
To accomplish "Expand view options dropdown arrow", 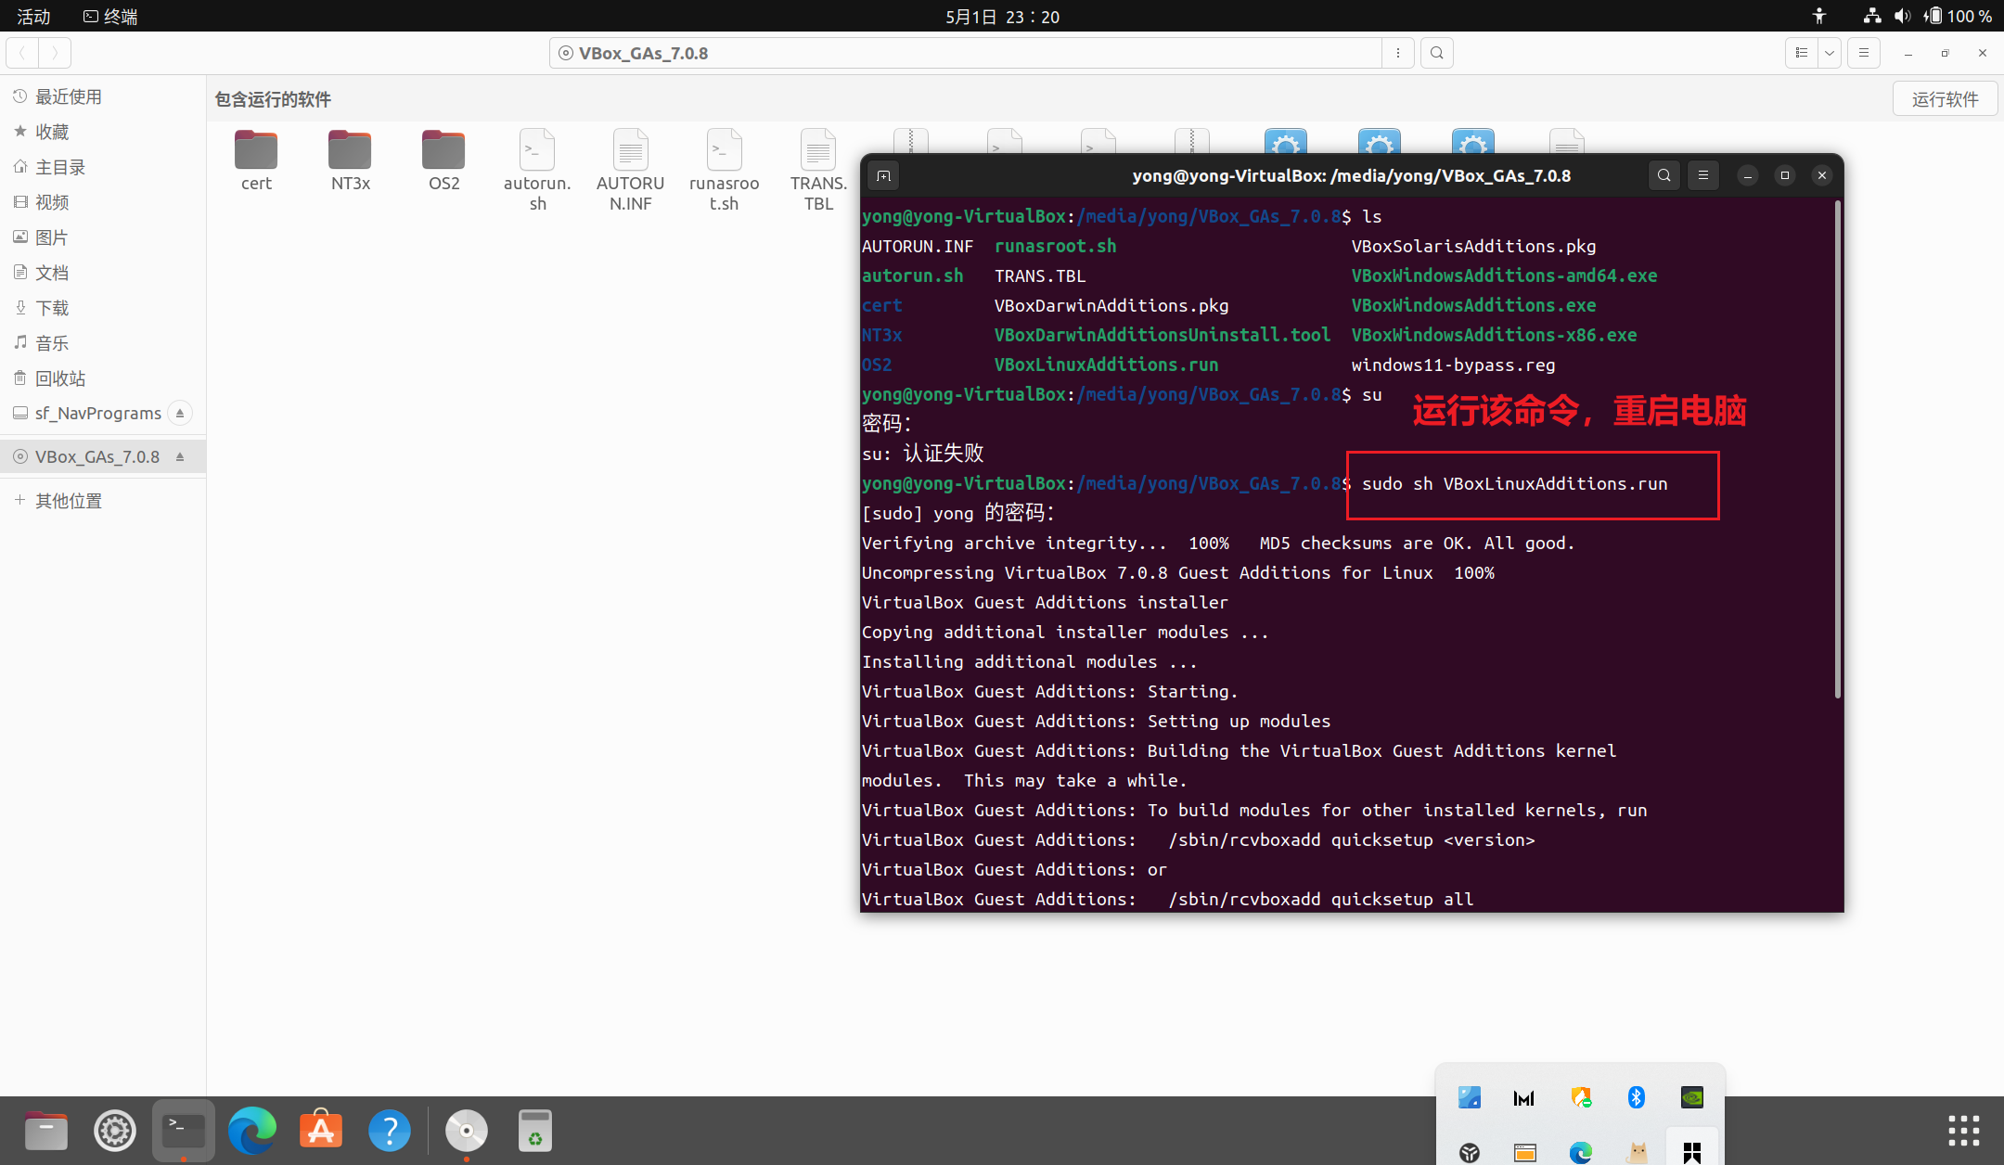I will coord(1830,53).
